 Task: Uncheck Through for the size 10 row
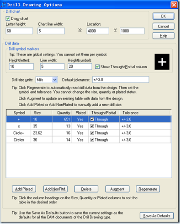(x=92, y=119)
